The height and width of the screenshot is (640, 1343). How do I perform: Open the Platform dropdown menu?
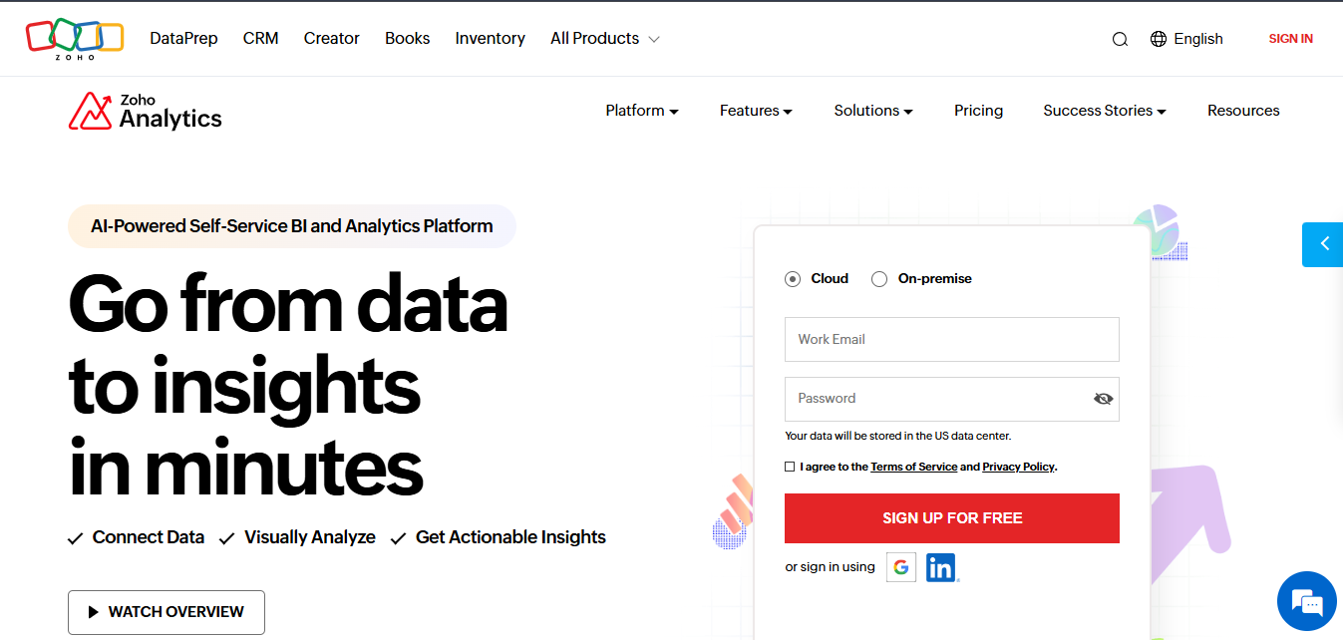tap(642, 111)
